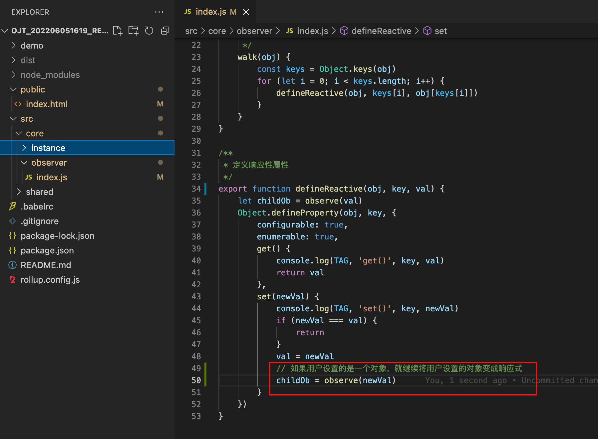The image size is (598, 439).
Task: Open the .gitignore file
Action: pyautogui.click(x=87, y=221)
